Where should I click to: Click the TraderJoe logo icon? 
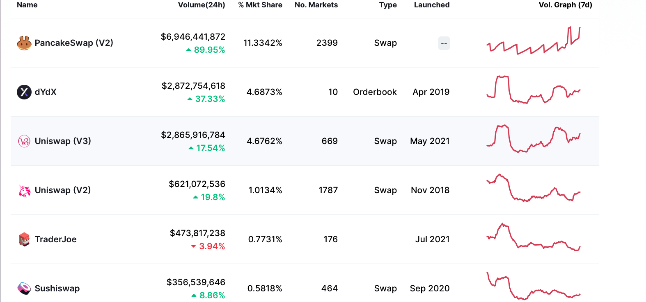point(24,239)
